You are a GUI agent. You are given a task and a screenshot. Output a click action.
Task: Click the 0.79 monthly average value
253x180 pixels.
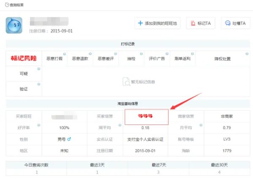click(227, 128)
